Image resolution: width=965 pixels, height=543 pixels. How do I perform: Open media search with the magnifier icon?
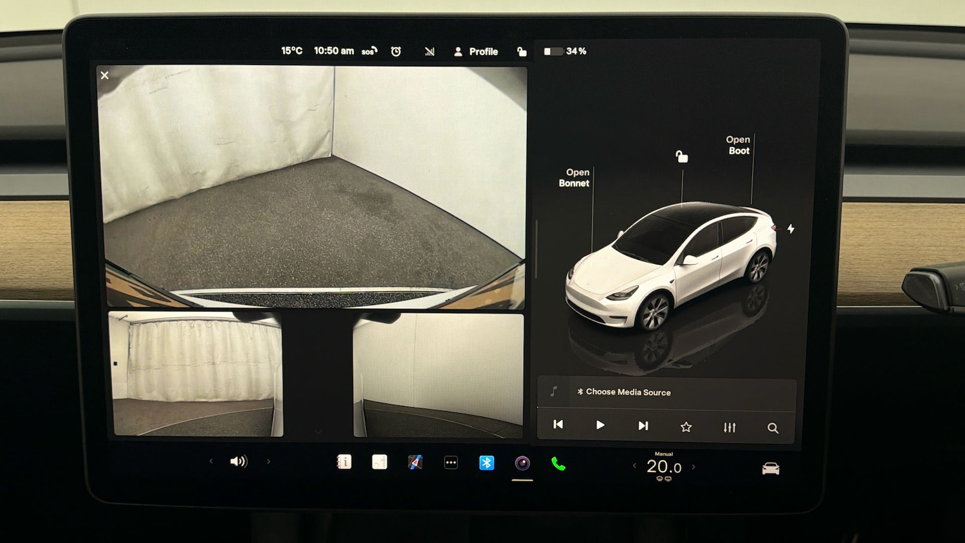(773, 428)
